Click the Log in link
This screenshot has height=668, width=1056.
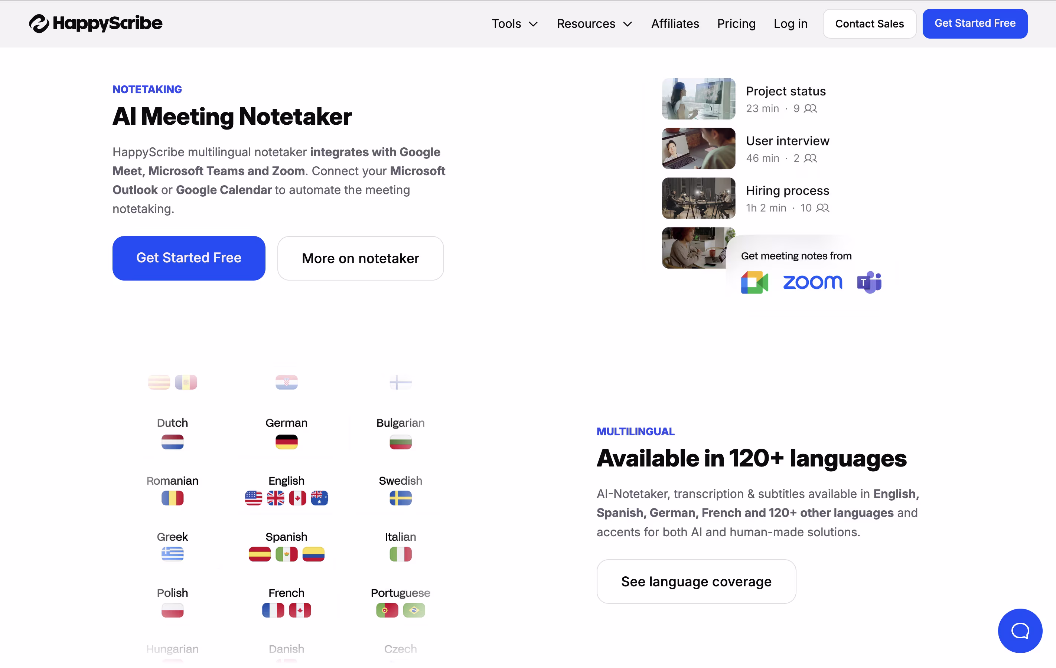(x=790, y=24)
